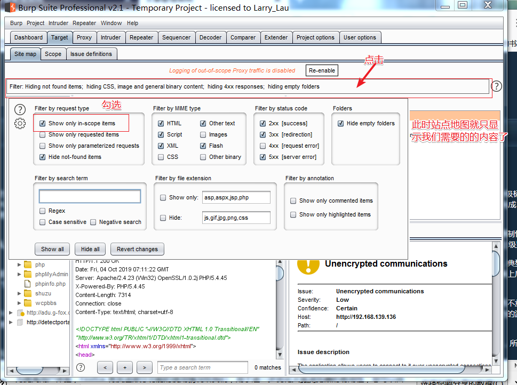Click the Hide file extensions field
This screenshot has width=517, height=385.
tap(236, 218)
